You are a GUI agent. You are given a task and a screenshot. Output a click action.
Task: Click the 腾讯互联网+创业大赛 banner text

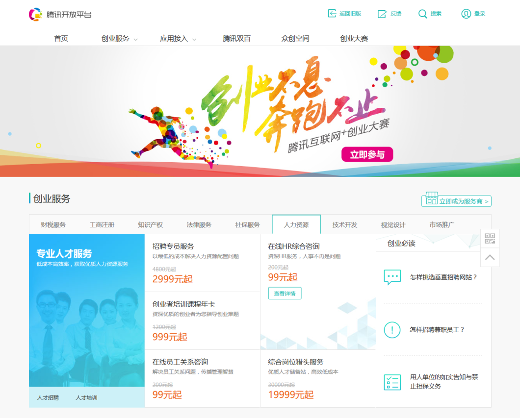click(x=338, y=136)
